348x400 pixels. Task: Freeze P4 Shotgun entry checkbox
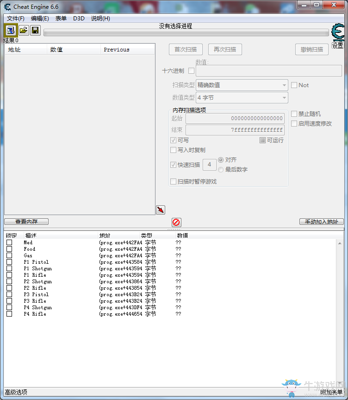point(9,307)
